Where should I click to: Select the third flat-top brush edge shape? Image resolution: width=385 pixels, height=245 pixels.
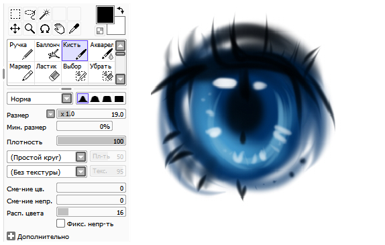pyautogui.click(x=107, y=99)
